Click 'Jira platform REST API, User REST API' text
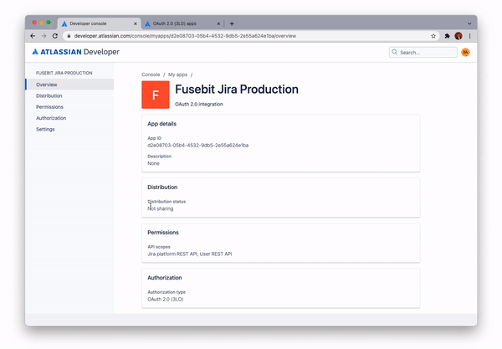The height and width of the screenshot is (349, 502). [190, 254]
